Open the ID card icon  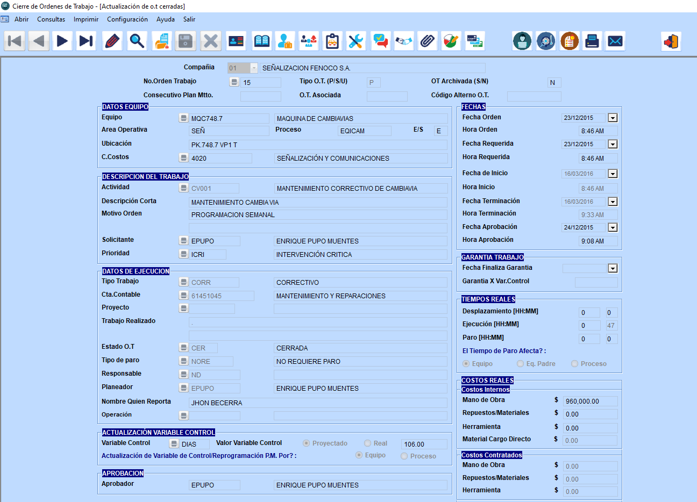tap(236, 41)
